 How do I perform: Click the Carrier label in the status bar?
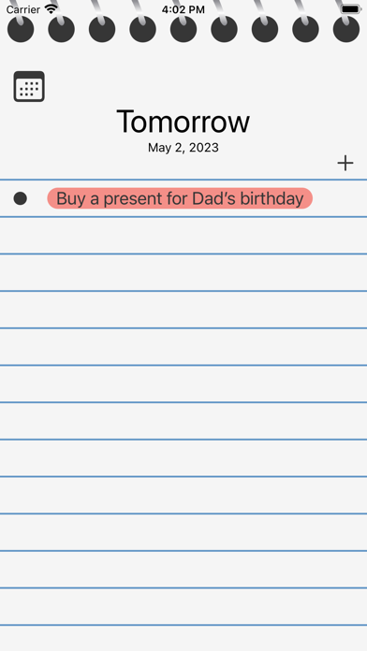click(x=22, y=9)
